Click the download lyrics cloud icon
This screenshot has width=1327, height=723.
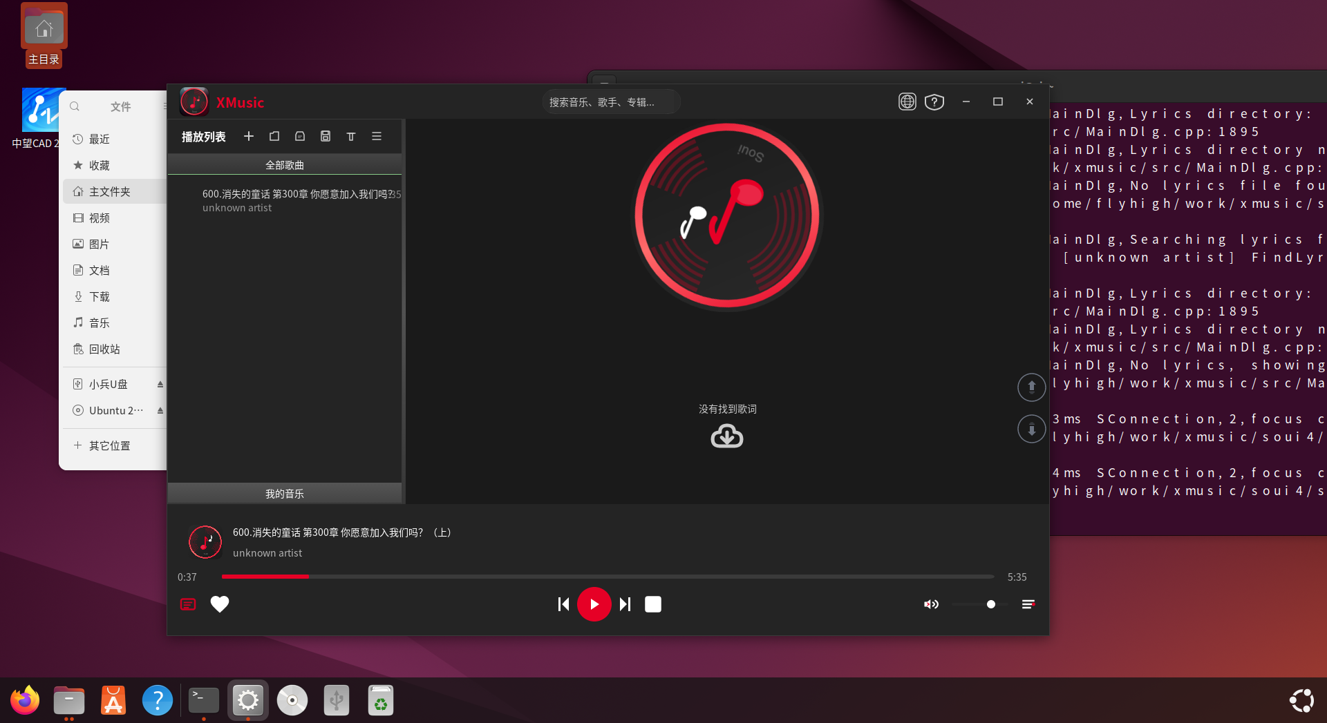tap(727, 436)
